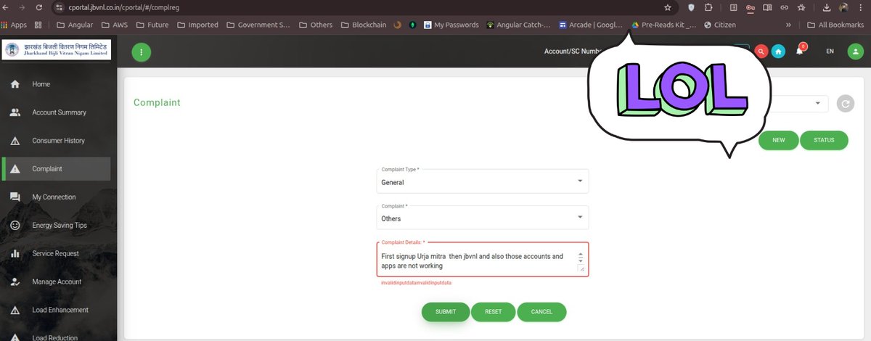Open the Apps shortcut in bookmarks bar
The width and height of the screenshot is (871, 341).
(x=14, y=25)
